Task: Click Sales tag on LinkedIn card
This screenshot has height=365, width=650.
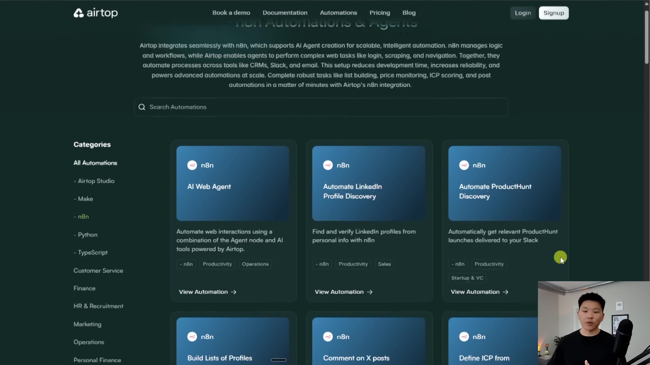Action: point(384,264)
